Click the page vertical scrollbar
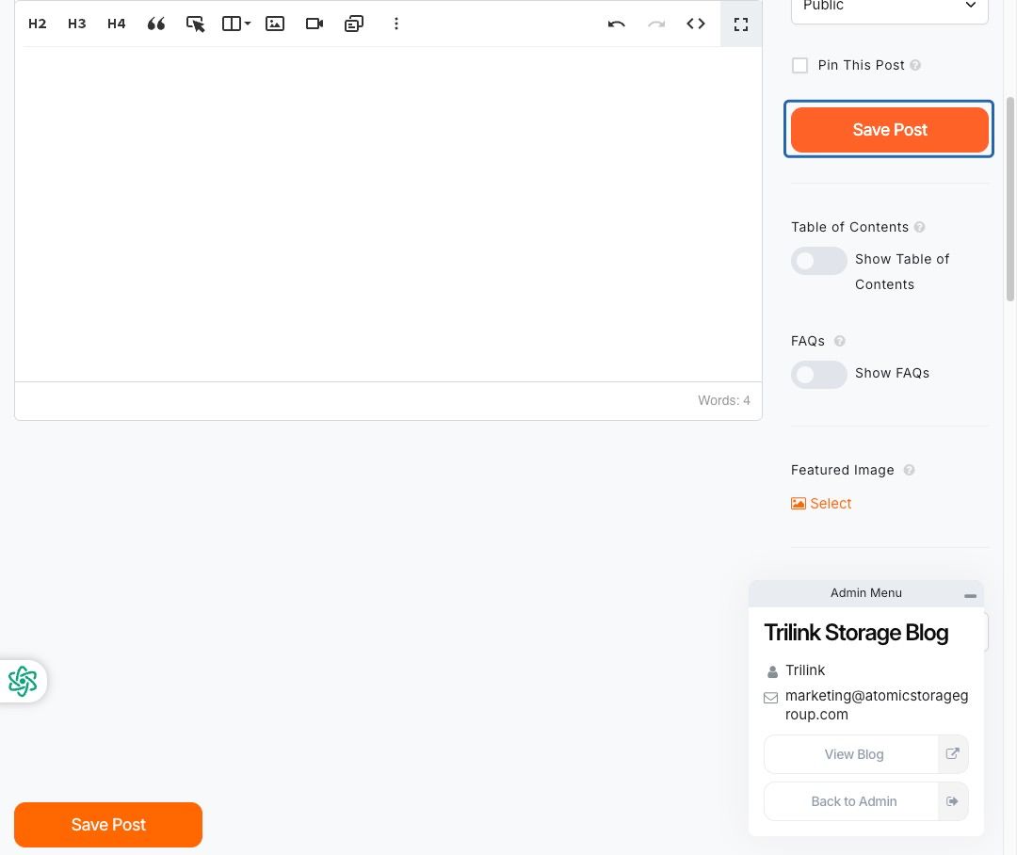This screenshot has width=1017, height=855. click(x=1009, y=199)
